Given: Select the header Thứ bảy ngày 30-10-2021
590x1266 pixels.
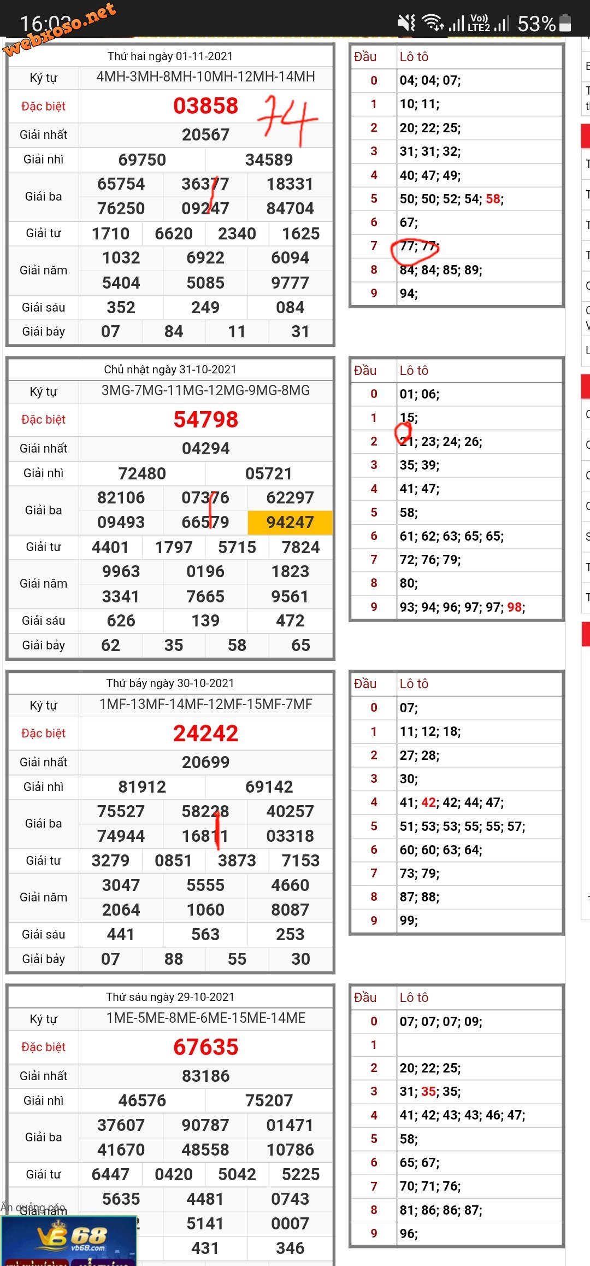Looking at the screenshot, I should click(x=170, y=683).
